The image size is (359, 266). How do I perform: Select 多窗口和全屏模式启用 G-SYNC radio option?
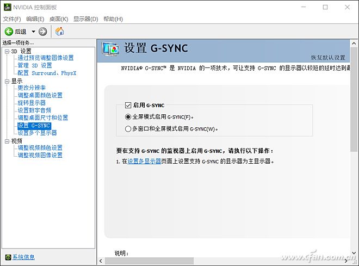click(x=128, y=129)
